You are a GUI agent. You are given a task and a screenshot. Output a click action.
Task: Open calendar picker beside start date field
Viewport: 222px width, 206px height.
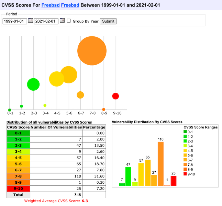(x=30, y=21)
